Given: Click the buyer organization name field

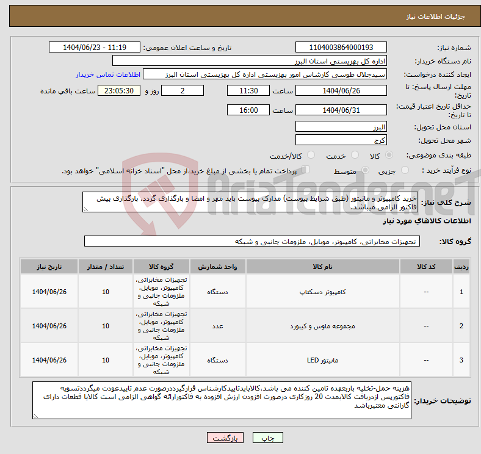Looking at the screenshot, I should 250,61.
